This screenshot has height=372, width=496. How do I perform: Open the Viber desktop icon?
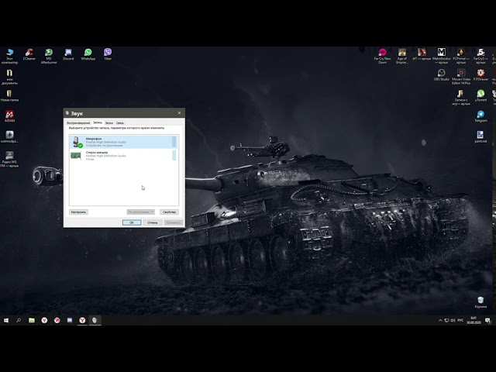pyautogui.click(x=108, y=54)
